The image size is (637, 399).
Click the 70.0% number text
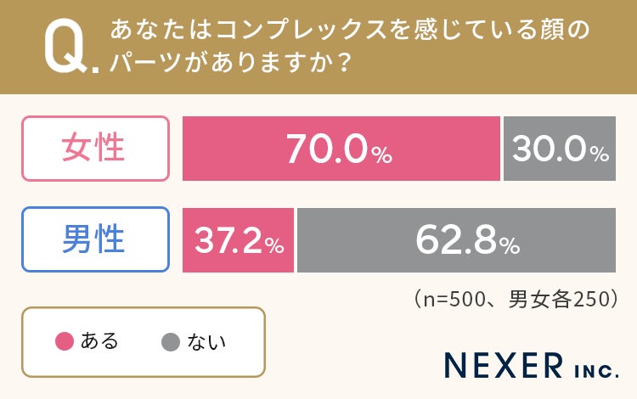coord(339,149)
